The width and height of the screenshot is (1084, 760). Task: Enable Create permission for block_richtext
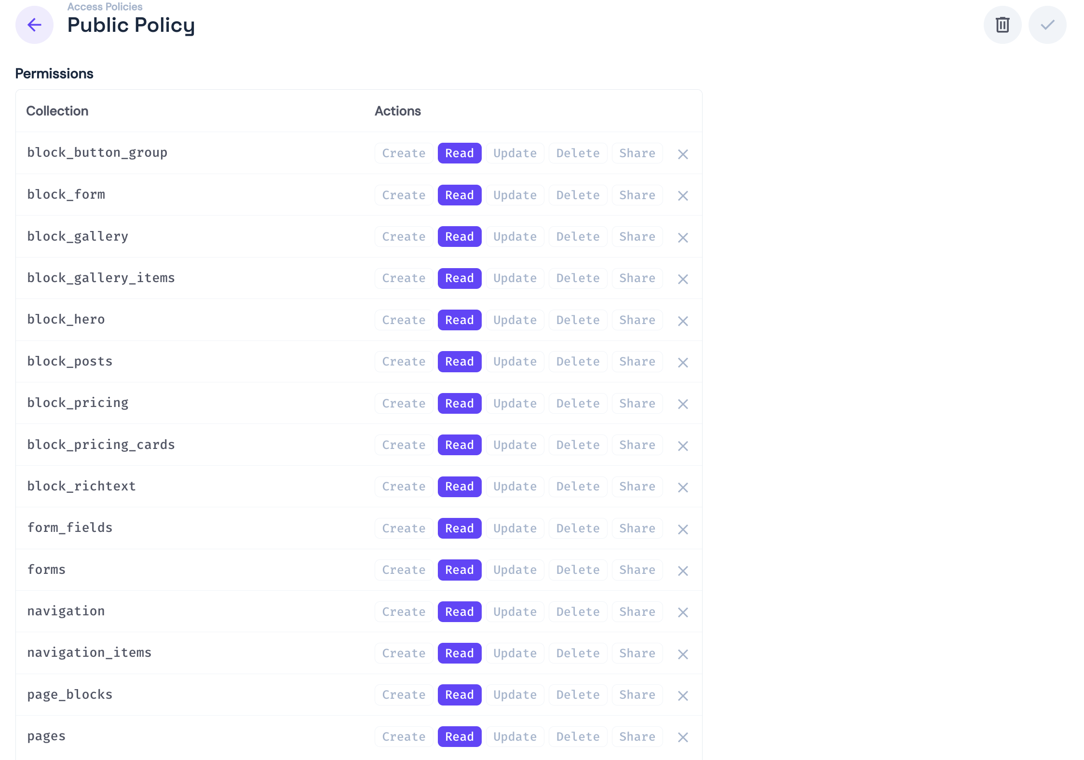(x=404, y=487)
